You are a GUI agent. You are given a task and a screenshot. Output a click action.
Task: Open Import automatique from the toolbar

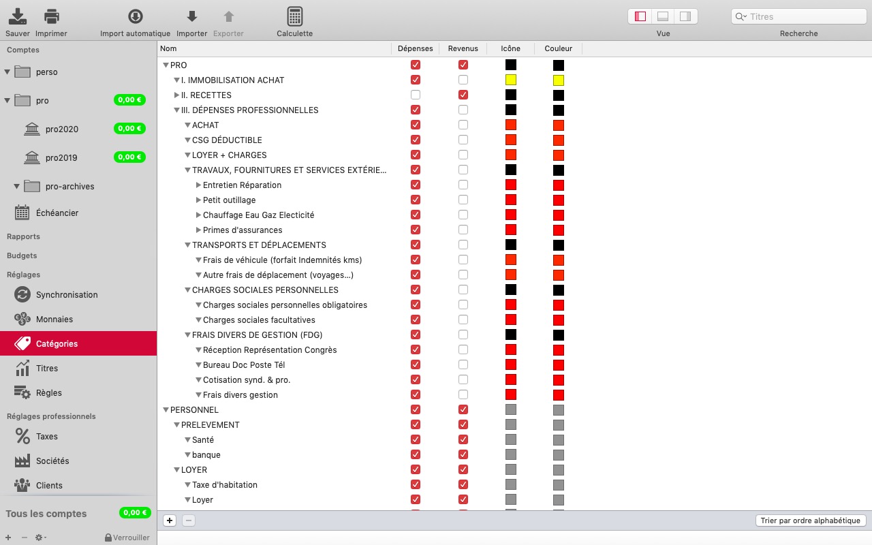click(x=135, y=16)
